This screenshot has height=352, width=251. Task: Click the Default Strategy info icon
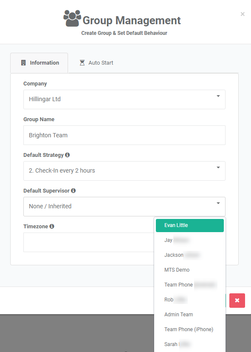click(x=67, y=155)
